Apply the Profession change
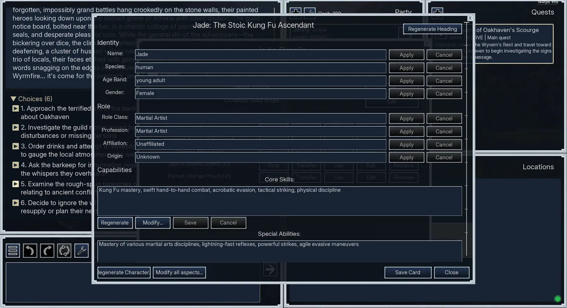Image resolution: width=567 pixels, height=308 pixels. tap(406, 131)
